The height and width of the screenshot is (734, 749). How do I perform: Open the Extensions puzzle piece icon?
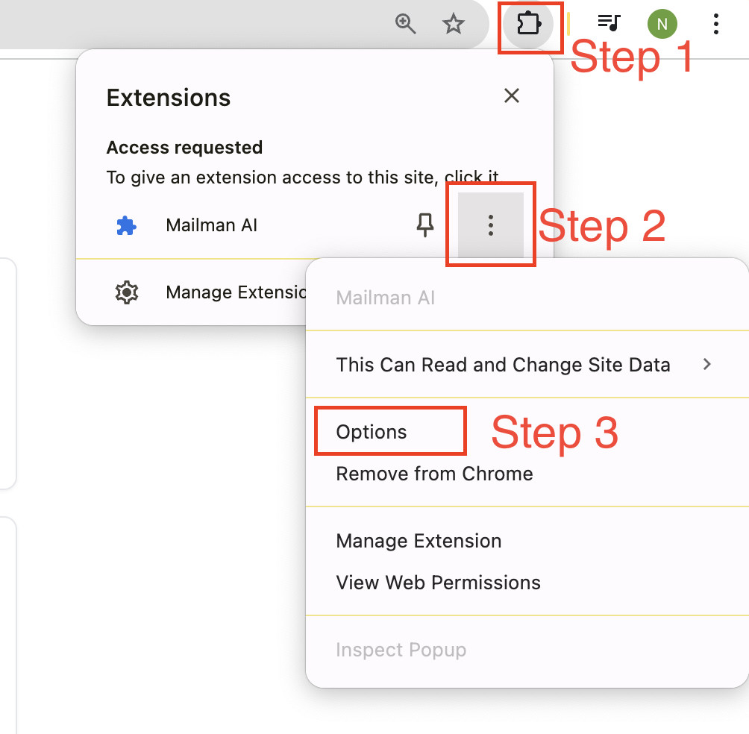[530, 23]
